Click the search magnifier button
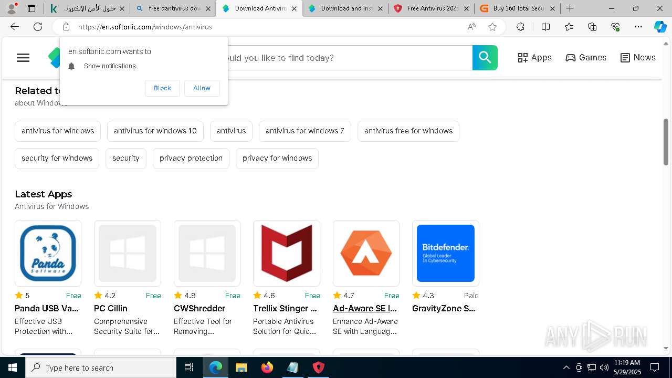The height and width of the screenshot is (378, 672). click(x=485, y=58)
